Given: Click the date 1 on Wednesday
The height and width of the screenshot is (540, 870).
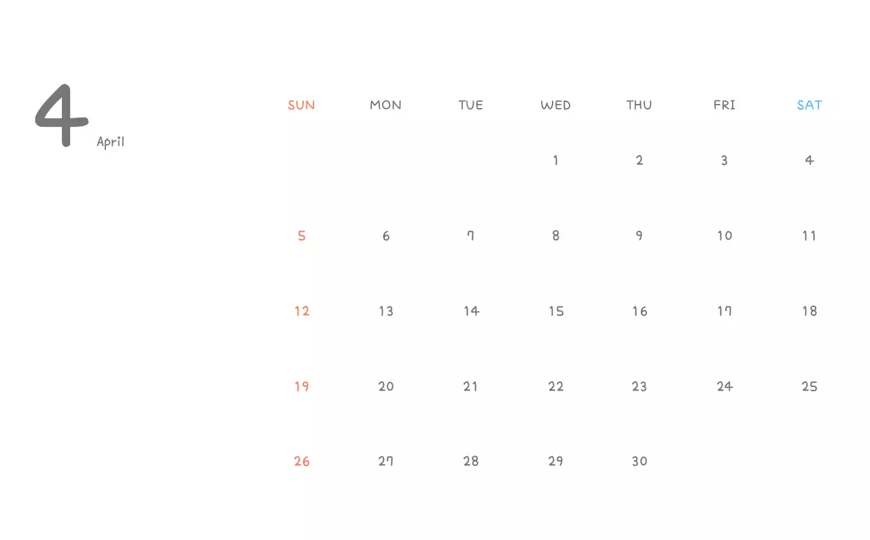Looking at the screenshot, I should click(x=555, y=160).
